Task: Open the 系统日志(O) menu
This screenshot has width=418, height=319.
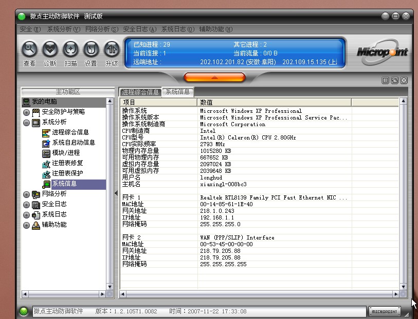Action: click(178, 29)
